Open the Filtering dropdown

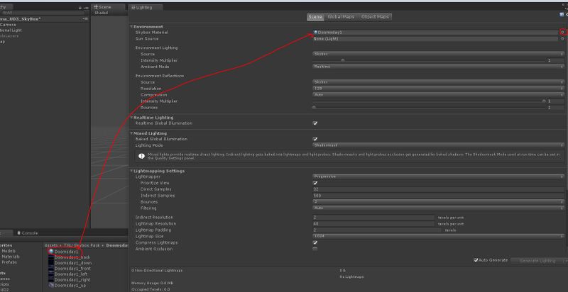[x=438, y=208]
